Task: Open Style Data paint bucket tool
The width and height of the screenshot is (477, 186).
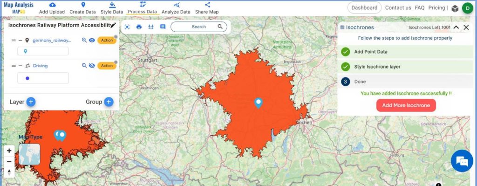Action: pyautogui.click(x=112, y=5)
